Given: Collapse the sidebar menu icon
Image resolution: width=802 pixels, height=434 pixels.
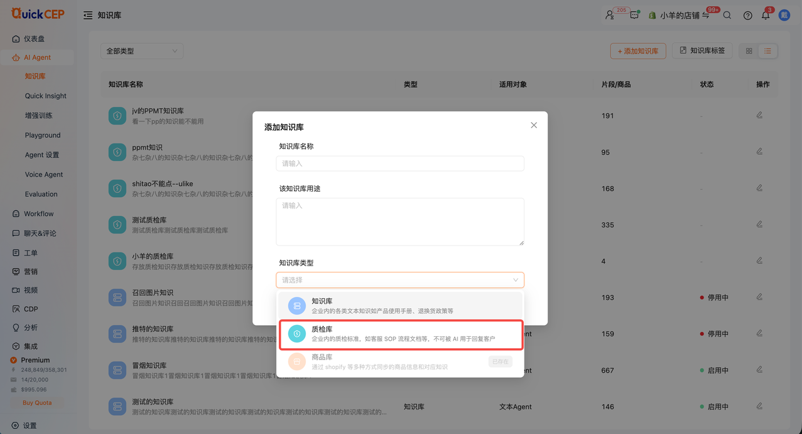Looking at the screenshot, I should (88, 15).
